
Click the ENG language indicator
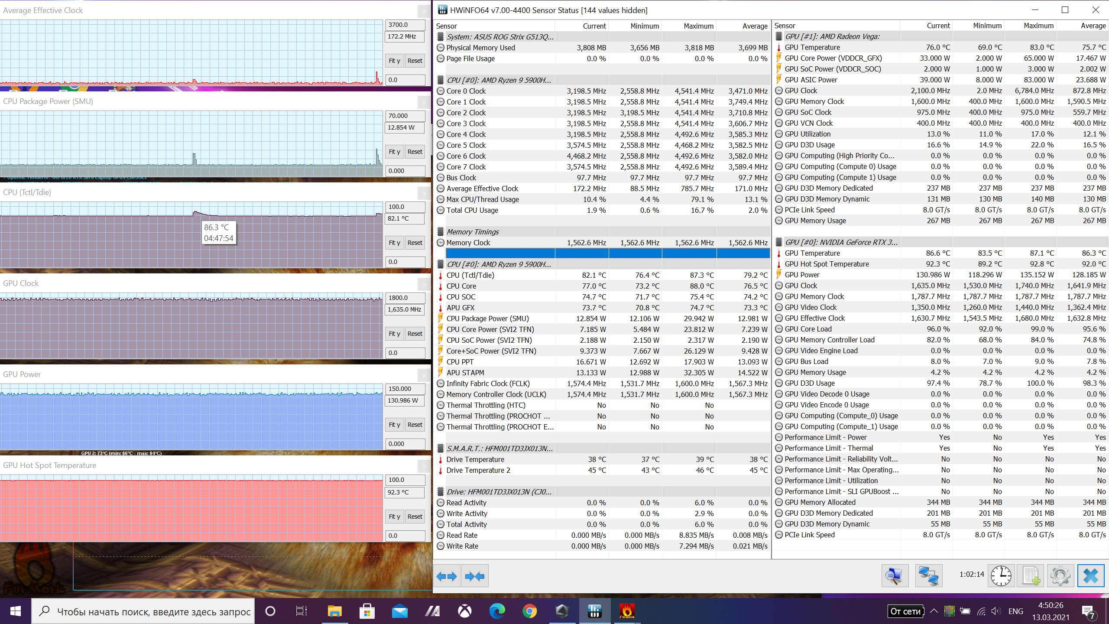coord(1015,611)
